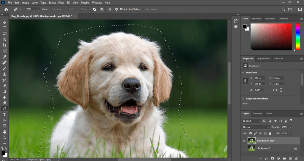
Task: Select the Object Selection tool
Action: tap(4, 40)
